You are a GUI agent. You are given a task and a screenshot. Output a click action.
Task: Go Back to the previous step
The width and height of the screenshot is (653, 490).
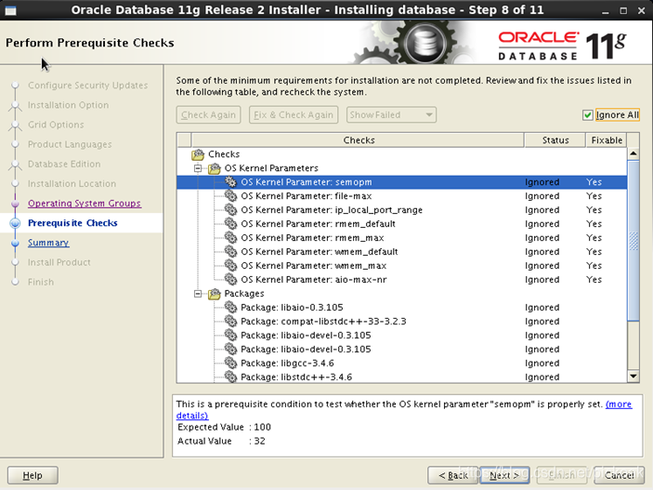click(x=453, y=475)
